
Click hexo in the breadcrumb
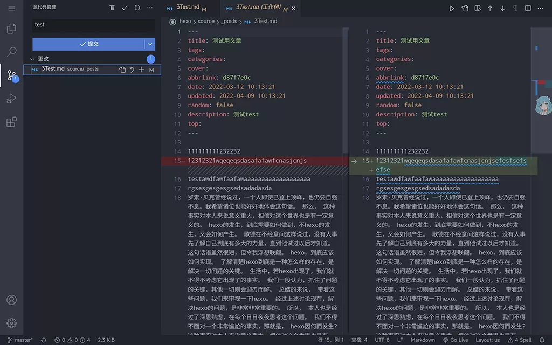point(185,22)
